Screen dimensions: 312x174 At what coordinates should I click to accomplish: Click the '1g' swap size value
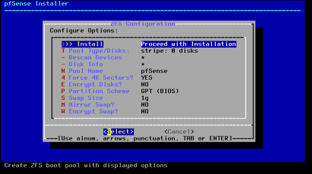145,98
